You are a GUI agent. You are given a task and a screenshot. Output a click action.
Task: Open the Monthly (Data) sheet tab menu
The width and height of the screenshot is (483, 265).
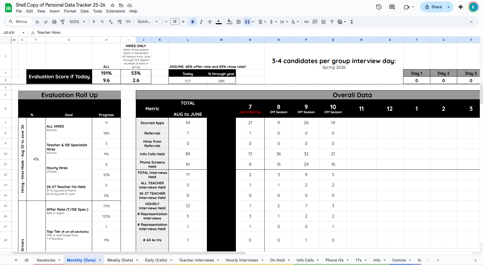click(x=100, y=260)
